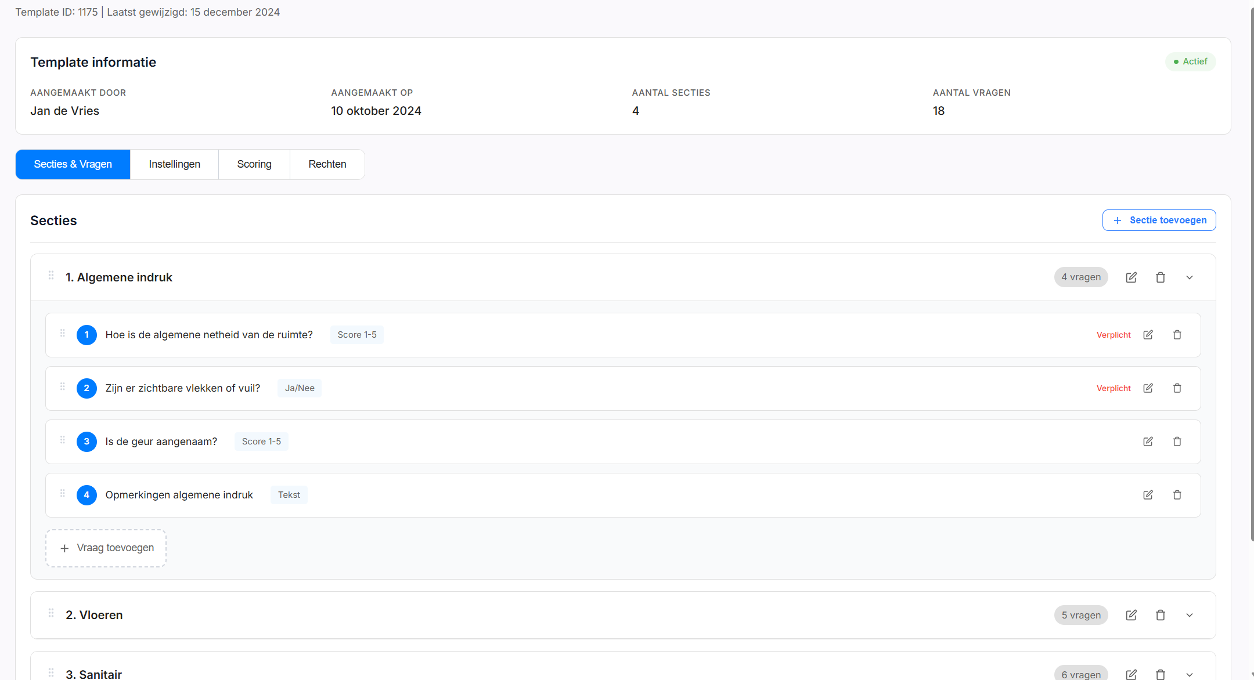Click the '4 vragen' badge of Algemene indruk

(1080, 277)
